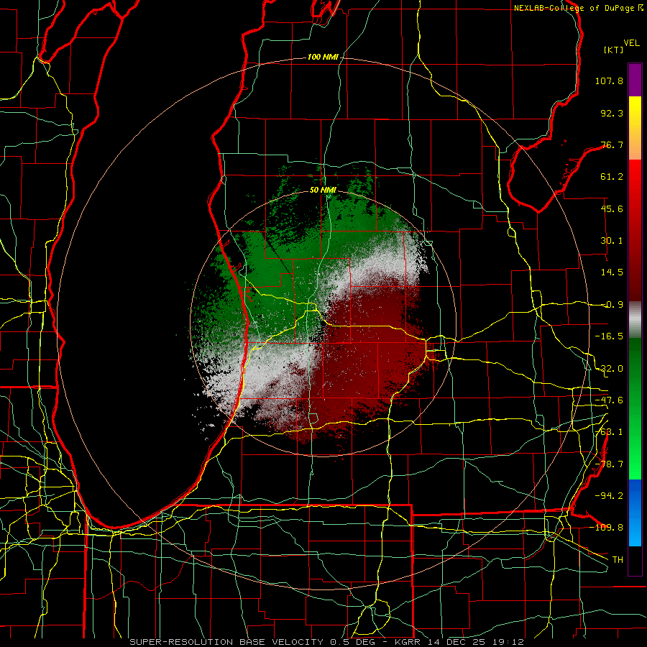Click the blue segment of the velocity color bar
Screen dimensions: 647x647
(635, 513)
